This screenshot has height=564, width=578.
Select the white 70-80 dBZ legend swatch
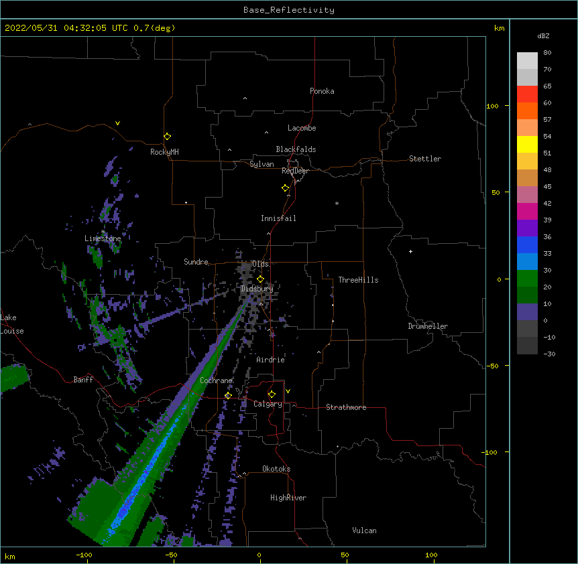(x=527, y=61)
